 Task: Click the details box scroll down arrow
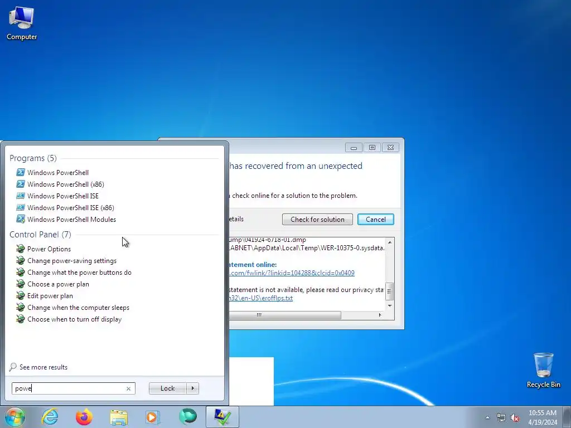(x=390, y=306)
